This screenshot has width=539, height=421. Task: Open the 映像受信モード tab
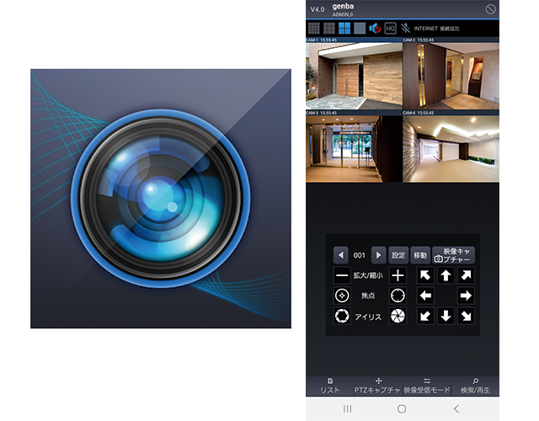click(427, 386)
